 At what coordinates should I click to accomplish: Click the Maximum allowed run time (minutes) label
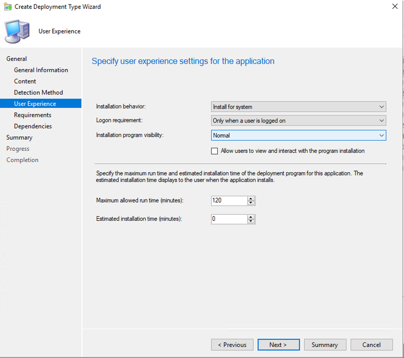140,201
